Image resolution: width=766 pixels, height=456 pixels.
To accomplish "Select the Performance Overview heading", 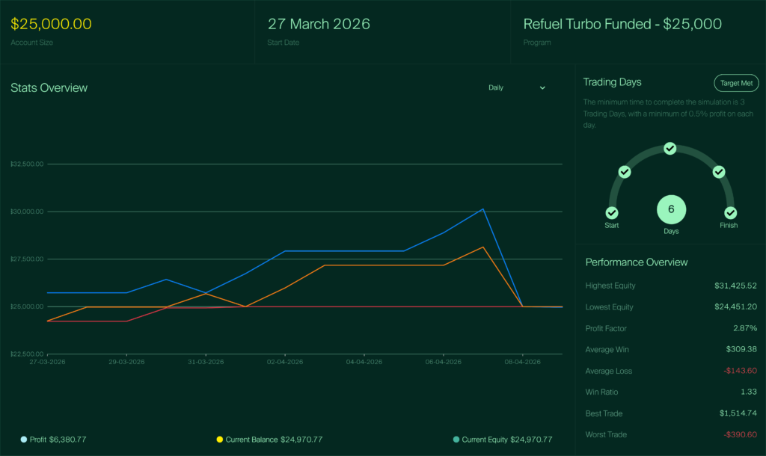I will click(636, 262).
